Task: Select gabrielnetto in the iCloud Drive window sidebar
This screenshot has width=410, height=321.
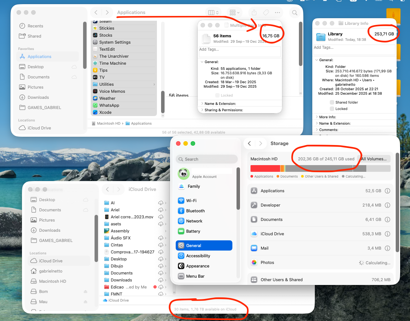Action: click(x=59, y=271)
